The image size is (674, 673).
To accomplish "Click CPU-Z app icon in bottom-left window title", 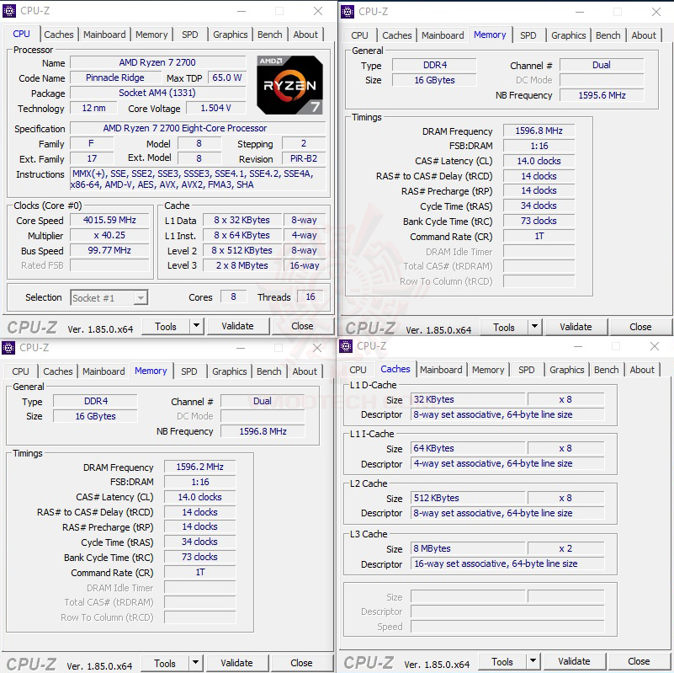I will 8,348.
